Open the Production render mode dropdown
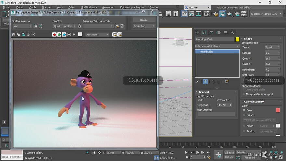This screenshot has width=286, height=161. pyautogui.click(x=144, y=26)
